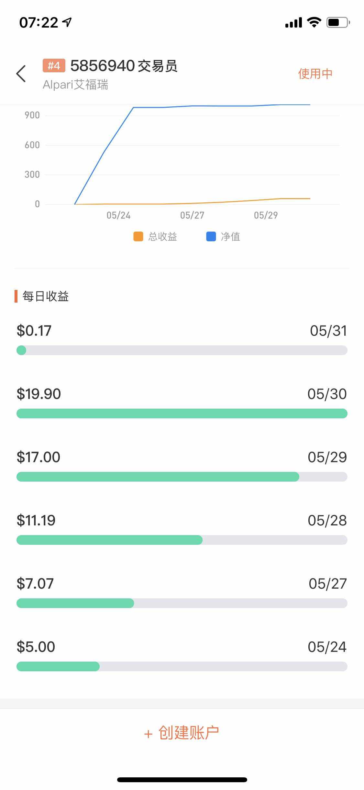Tap the orange 总收益 legend swatch

(138, 236)
